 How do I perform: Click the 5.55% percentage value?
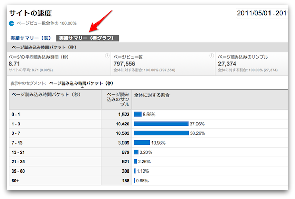(x=149, y=115)
